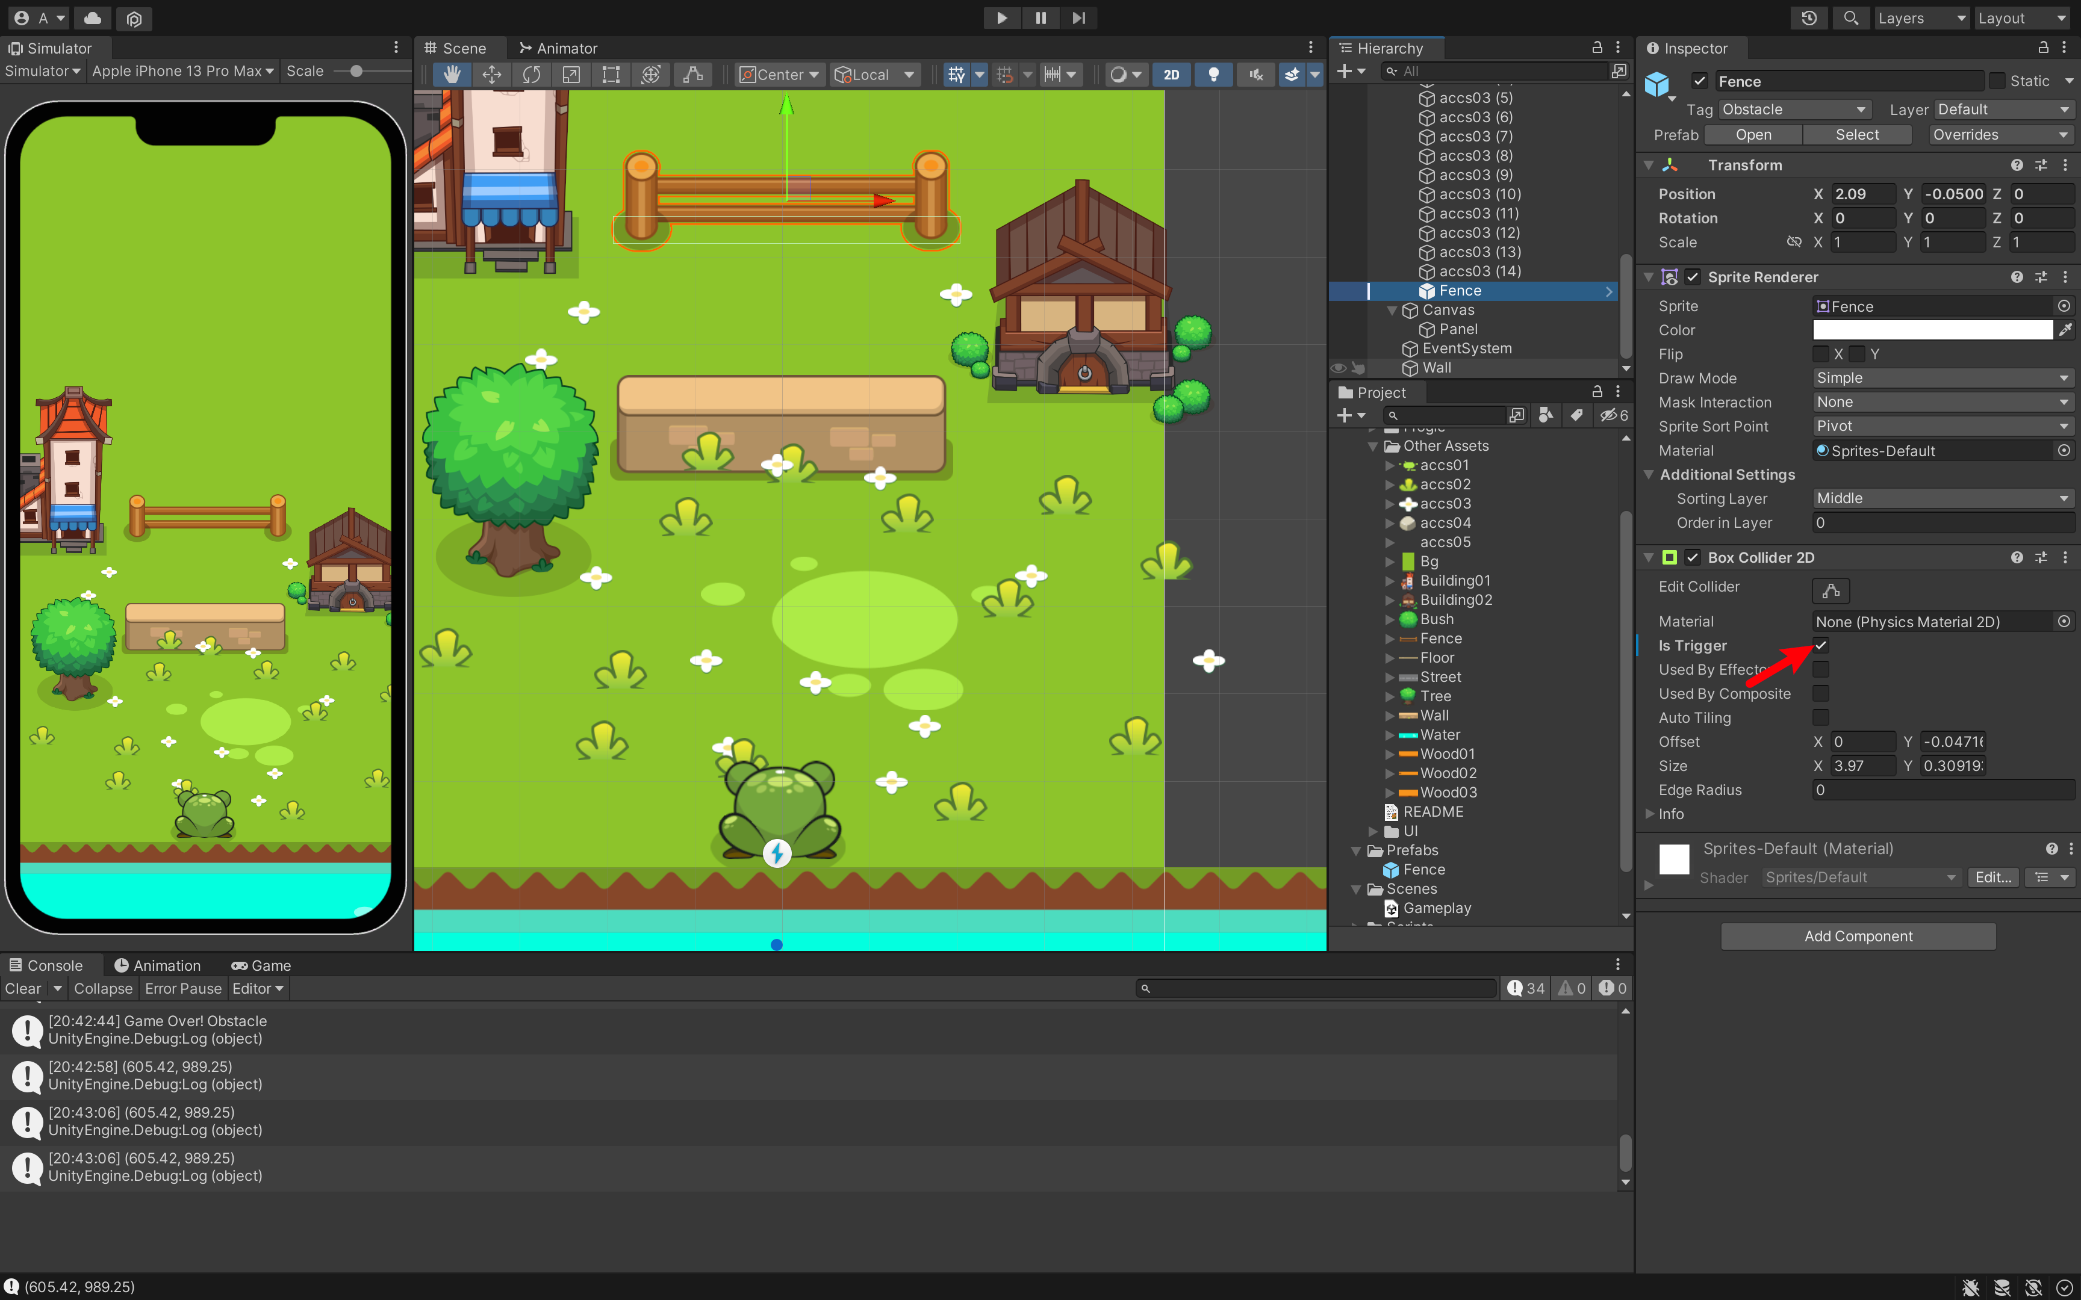Switch to the Animation tab
This screenshot has width=2081, height=1300.
pyautogui.click(x=157, y=965)
